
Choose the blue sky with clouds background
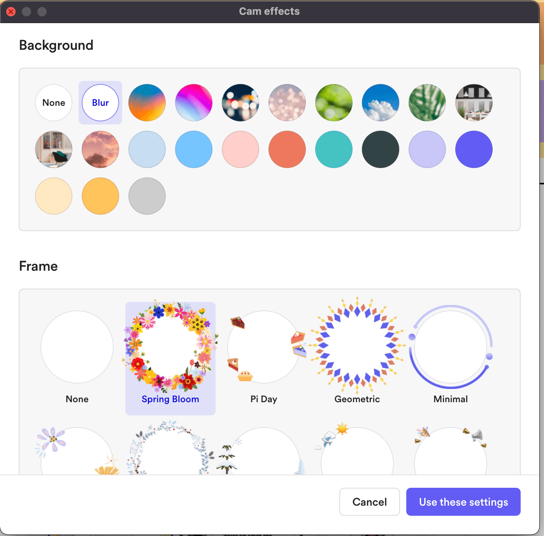(380, 103)
